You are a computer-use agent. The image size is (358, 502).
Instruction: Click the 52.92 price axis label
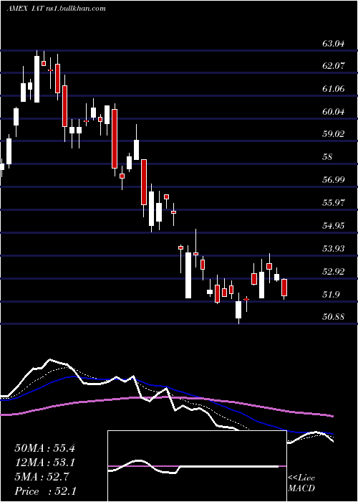click(x=334, y=272)
